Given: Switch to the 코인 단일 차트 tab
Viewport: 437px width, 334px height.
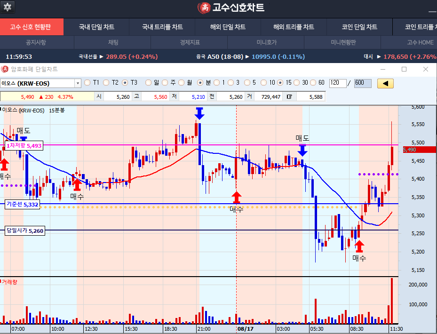Looking at the screenshot, I should [x=359, y=27].
